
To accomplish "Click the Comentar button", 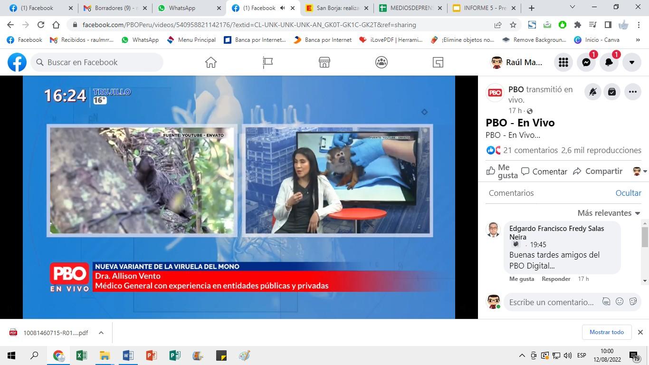I will point(544,172).
